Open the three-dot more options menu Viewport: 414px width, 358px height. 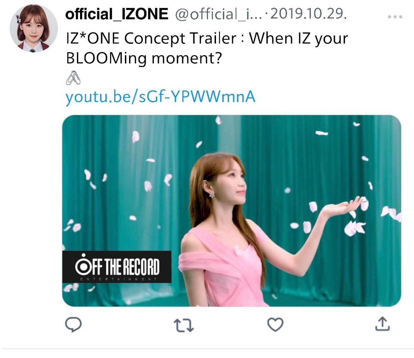click(395, 17)
